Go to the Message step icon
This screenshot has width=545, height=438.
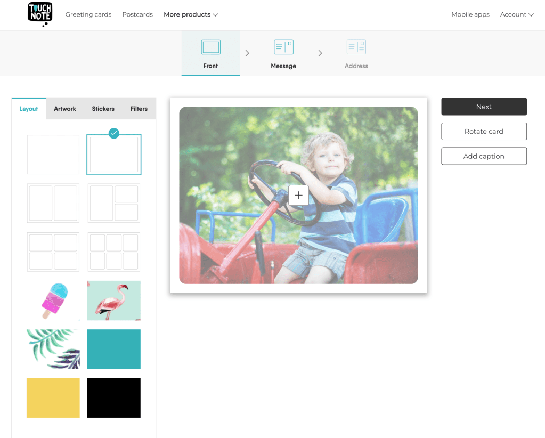pyautogui.click(x=283, y=47)
